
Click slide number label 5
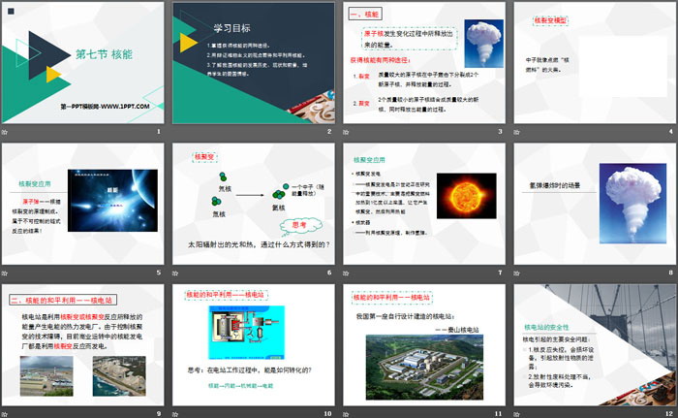(x=159, y=273)
